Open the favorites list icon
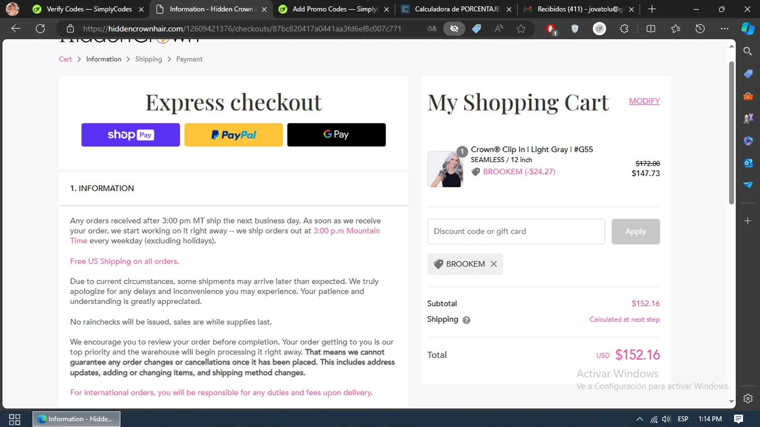The height and width of the screenshot is (427, 760). pyautogui.click(x=675, y=29)
